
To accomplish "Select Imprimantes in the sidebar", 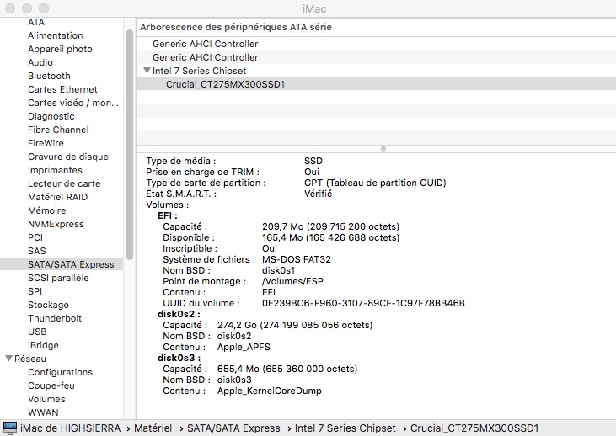I will coord(55,170).
